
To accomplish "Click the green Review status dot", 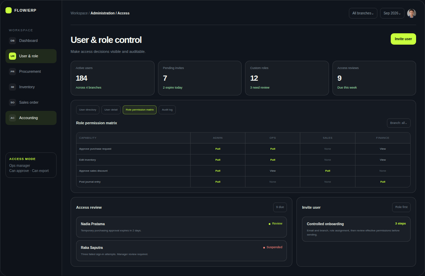I will (269, 224).
